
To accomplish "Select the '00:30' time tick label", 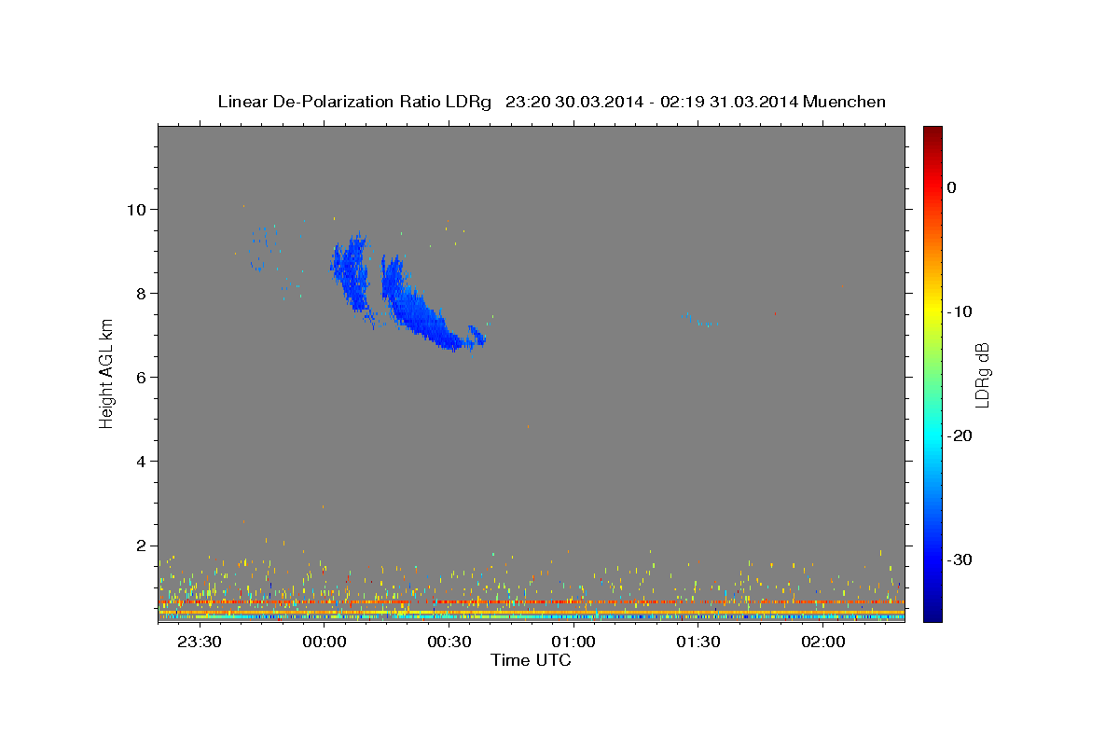I will coord(449,642).
